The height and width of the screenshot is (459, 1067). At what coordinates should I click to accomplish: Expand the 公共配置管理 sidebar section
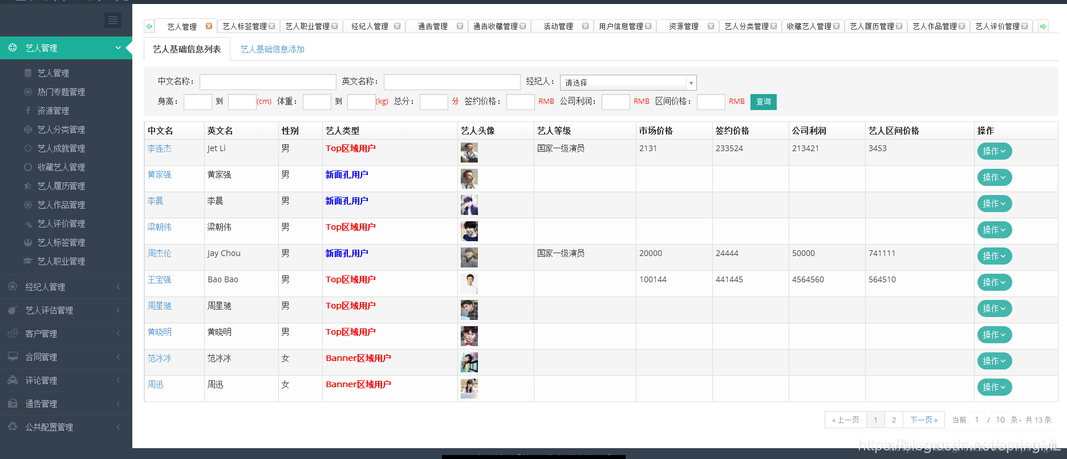[x=118, y=427]
